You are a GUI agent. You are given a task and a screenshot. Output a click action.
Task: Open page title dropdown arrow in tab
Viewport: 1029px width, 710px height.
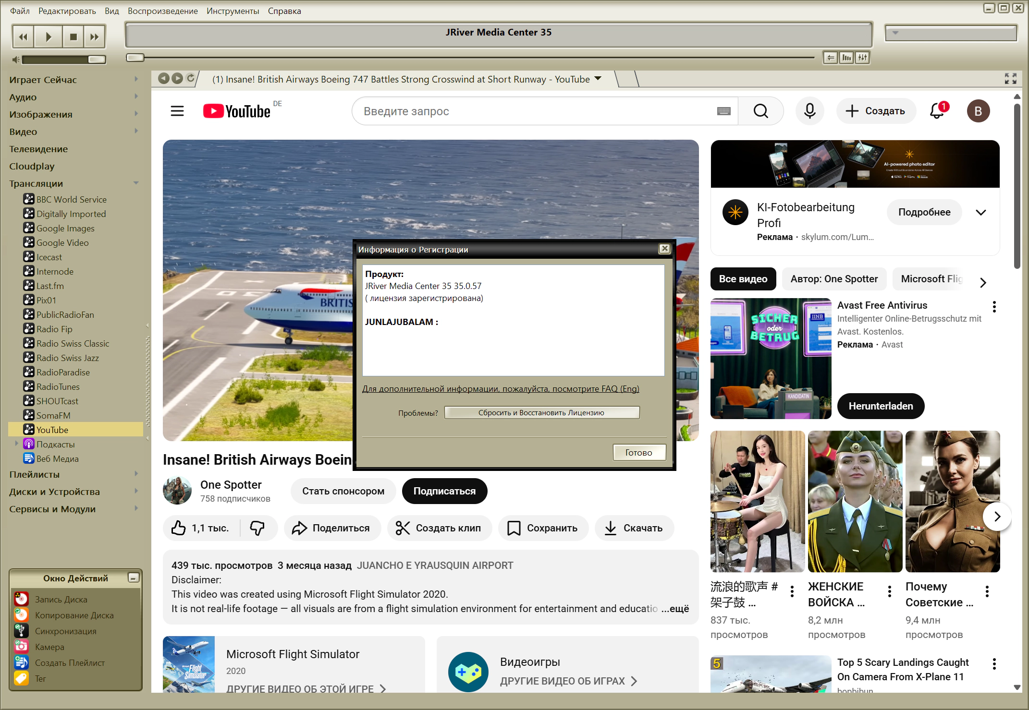(598, 79)
